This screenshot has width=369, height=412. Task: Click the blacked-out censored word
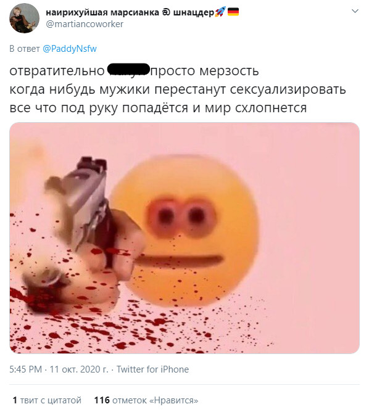pos(129,70)
